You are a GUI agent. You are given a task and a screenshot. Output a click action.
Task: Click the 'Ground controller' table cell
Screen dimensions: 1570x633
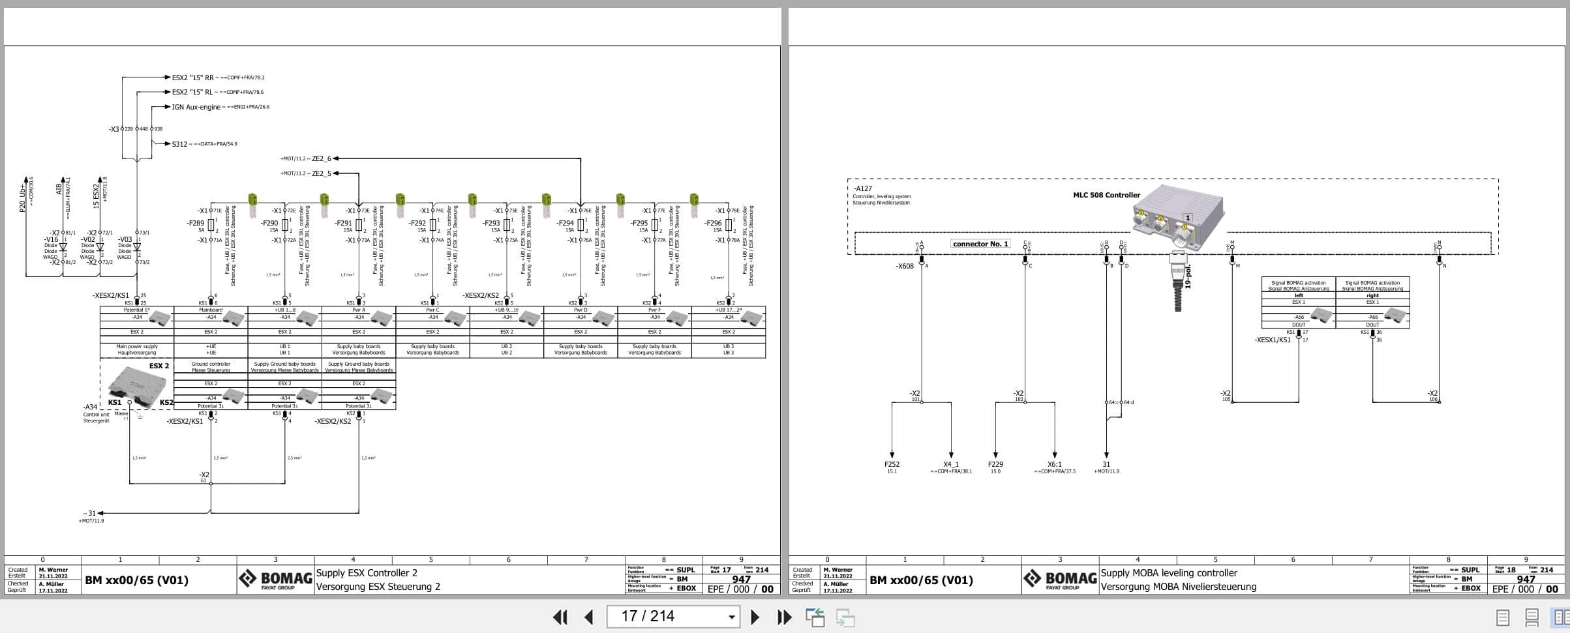211,364
